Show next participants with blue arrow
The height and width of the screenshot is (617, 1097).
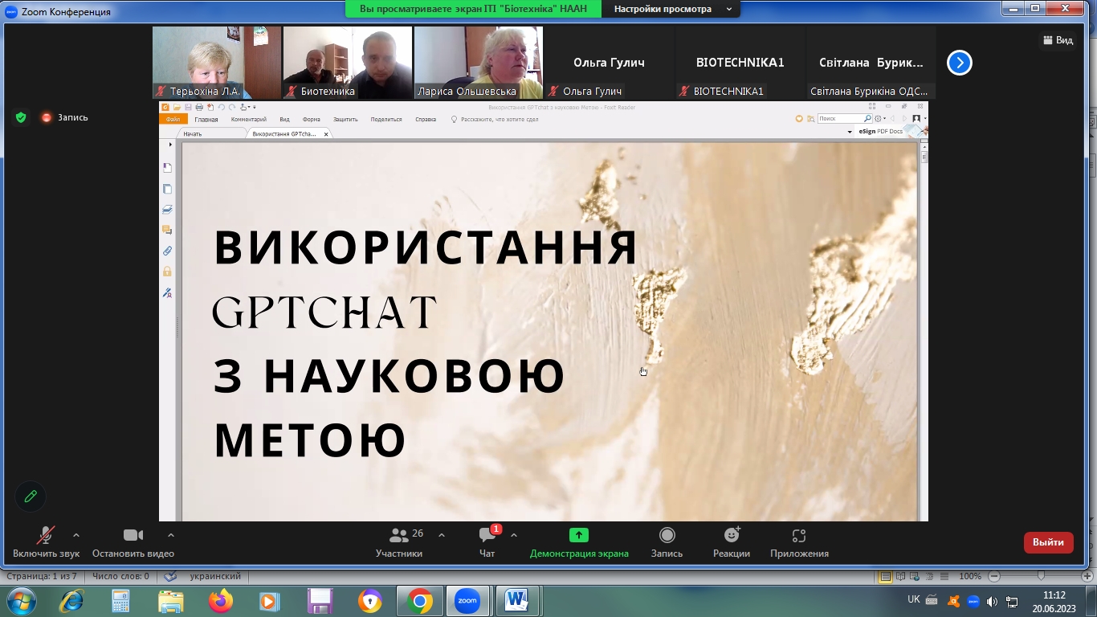960,63
